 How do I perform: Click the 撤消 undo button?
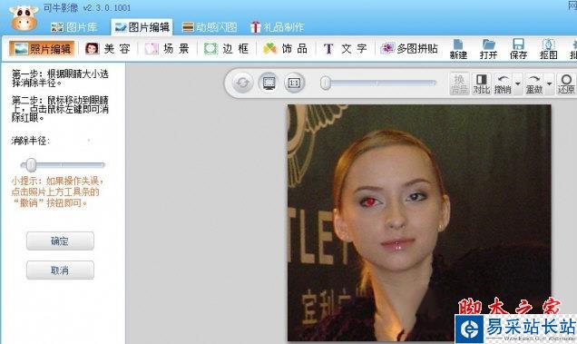[x=503, y=84]
